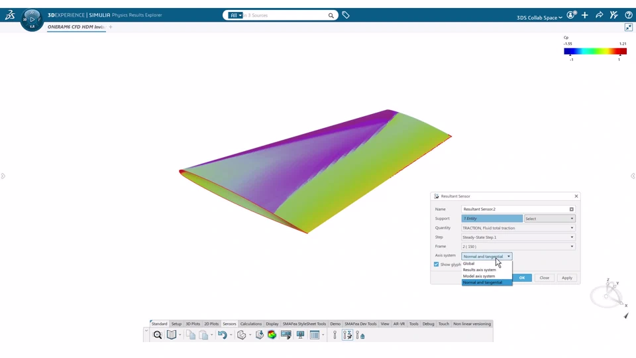Open the Frame 2 (150) dropdown
The image size is (636, 358).
click(x=518, y=247)
